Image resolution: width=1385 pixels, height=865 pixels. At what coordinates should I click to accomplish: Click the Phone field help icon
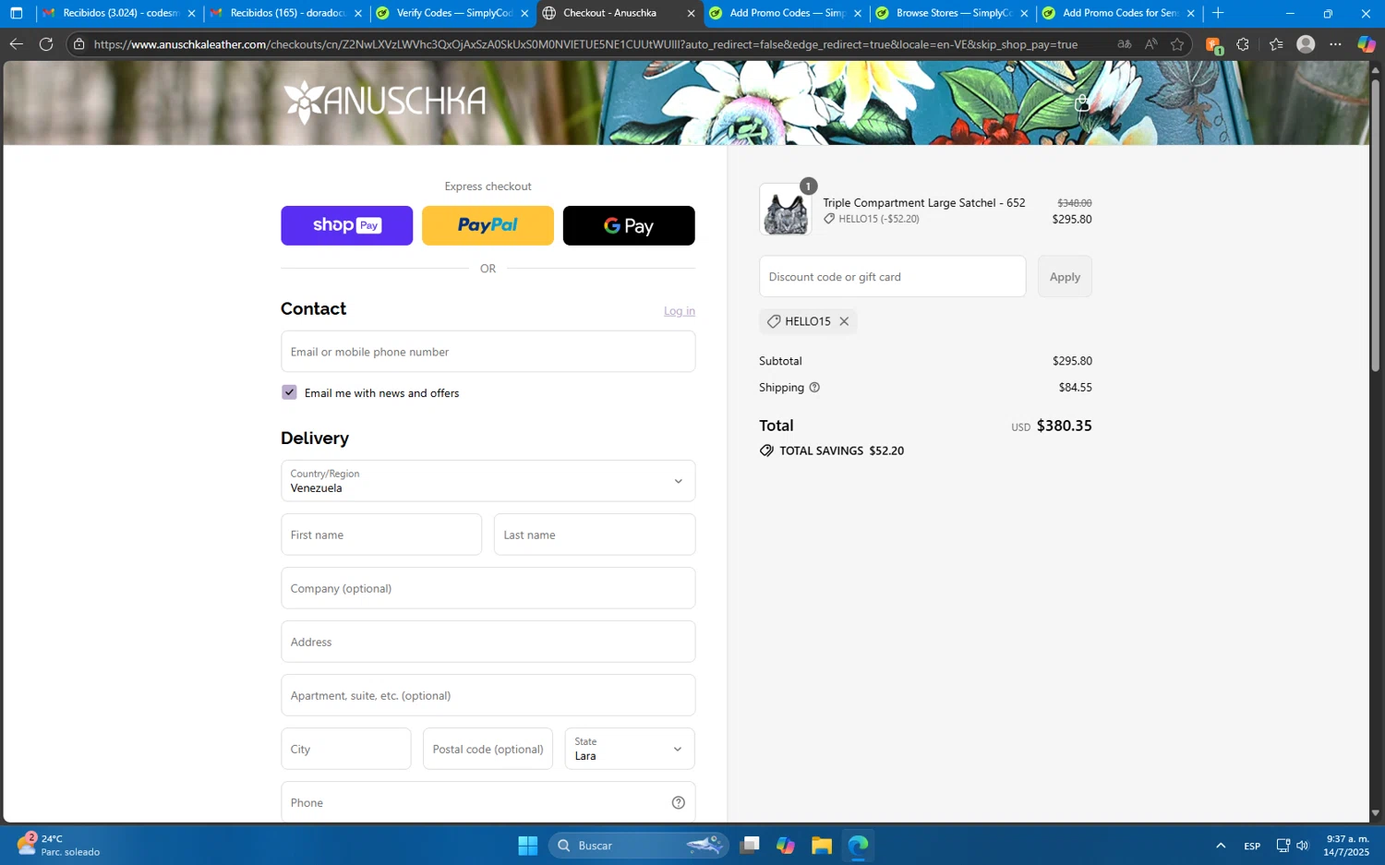[x=679, y=803]
